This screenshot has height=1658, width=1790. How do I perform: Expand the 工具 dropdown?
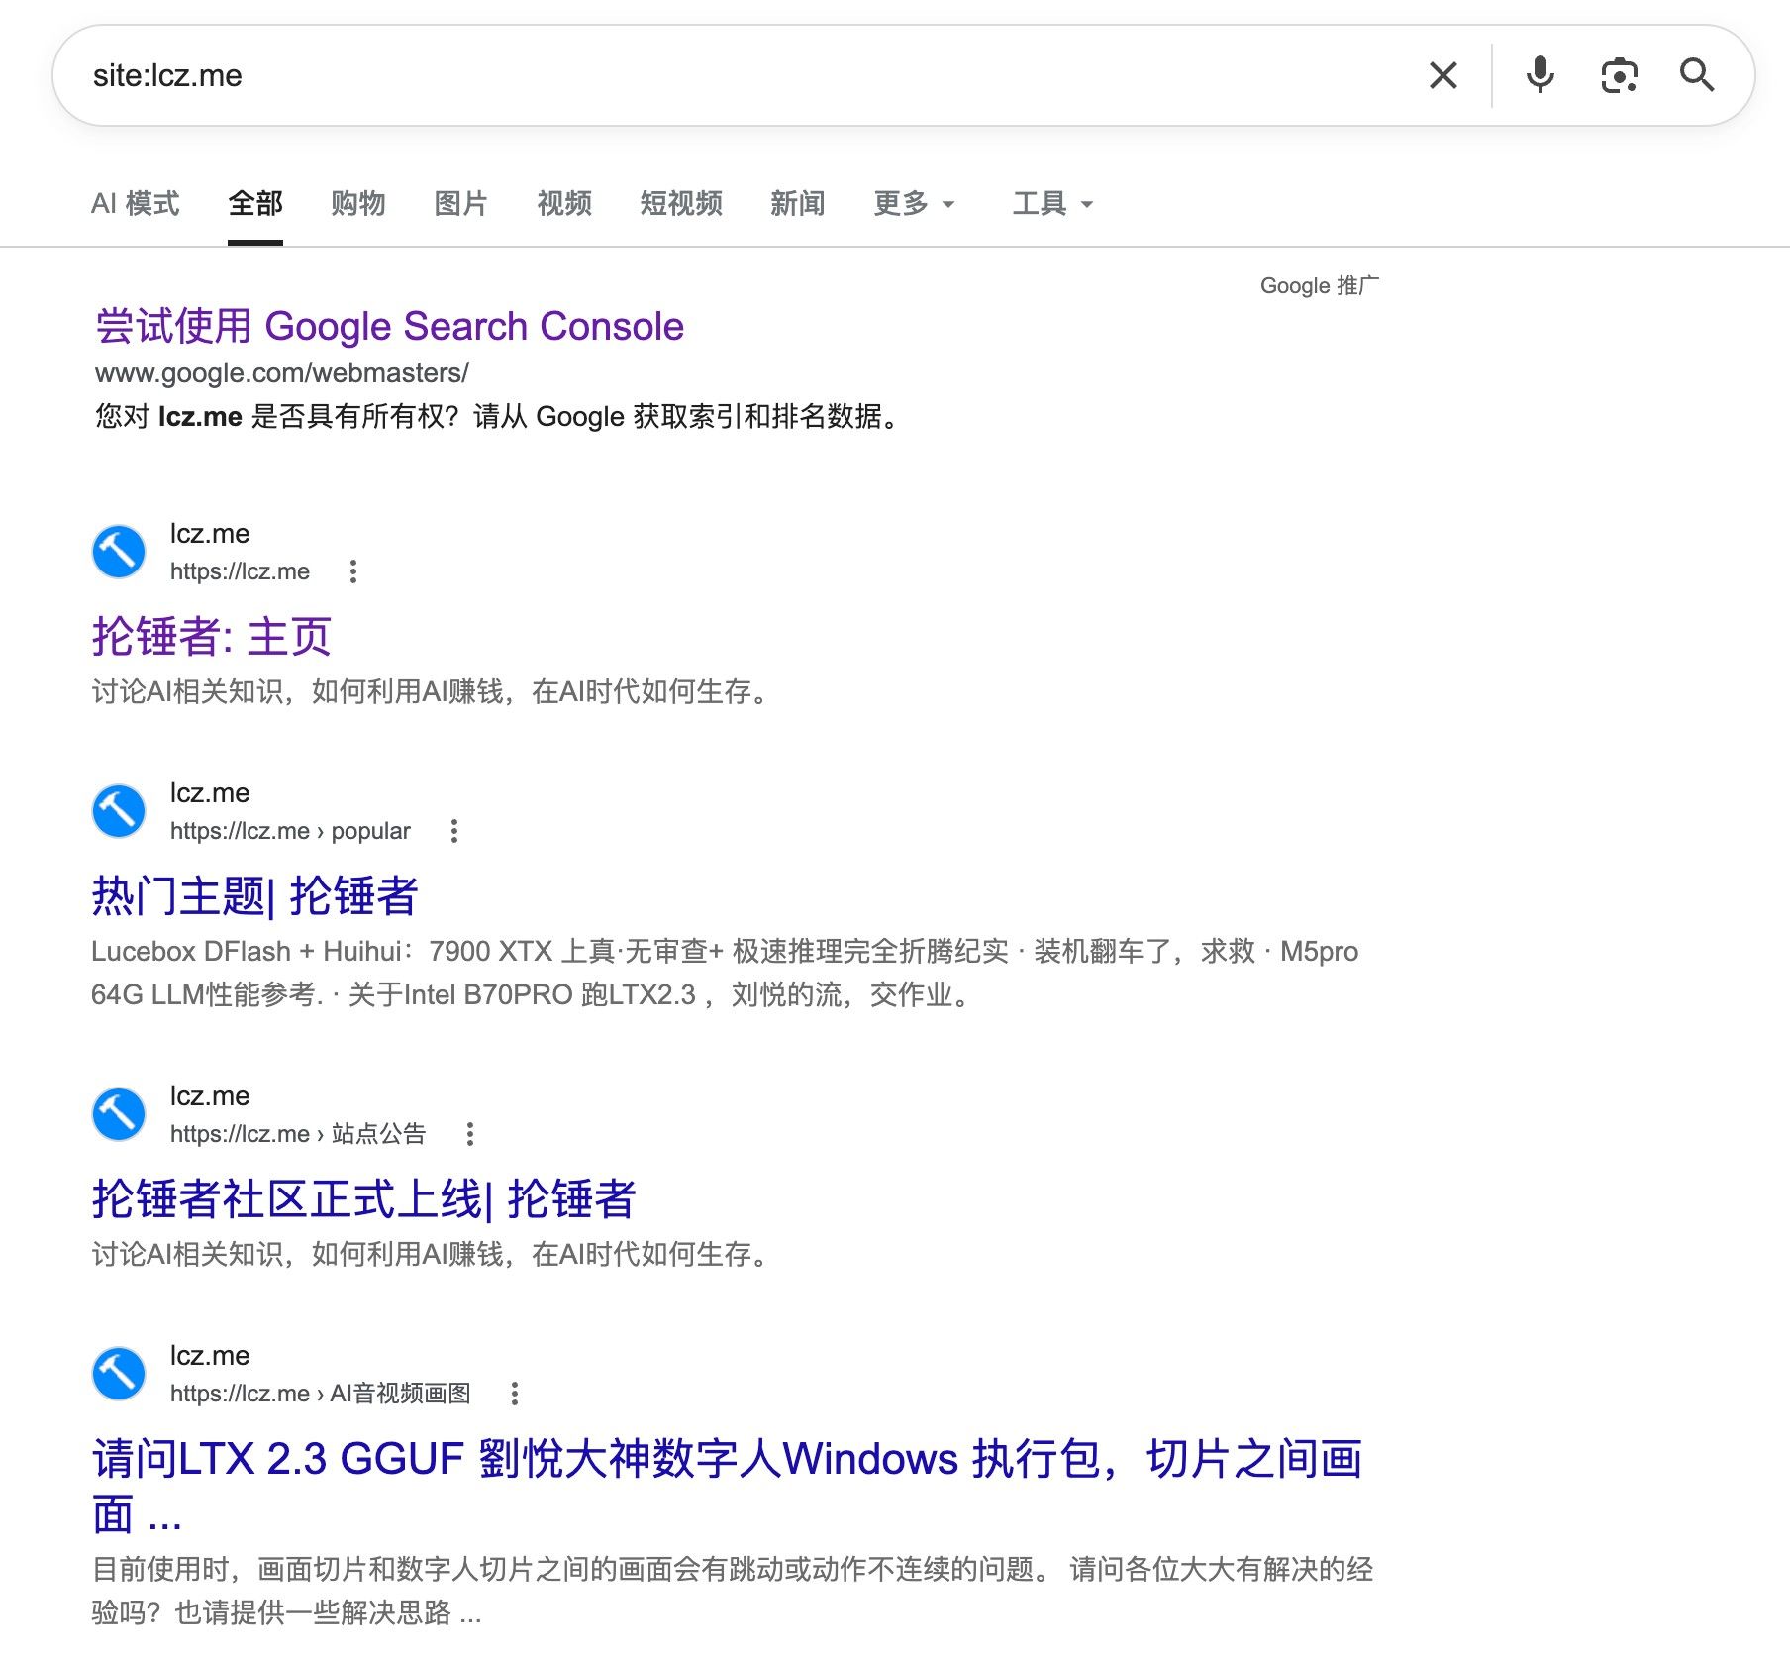[1052, 204]
